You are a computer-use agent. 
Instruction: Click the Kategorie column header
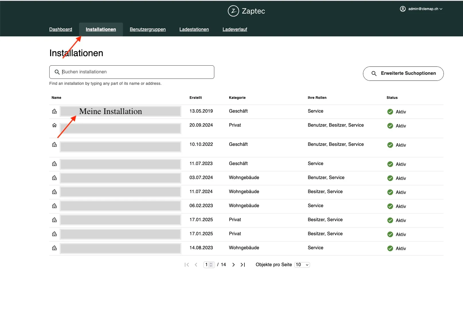(x=237, y=98)
